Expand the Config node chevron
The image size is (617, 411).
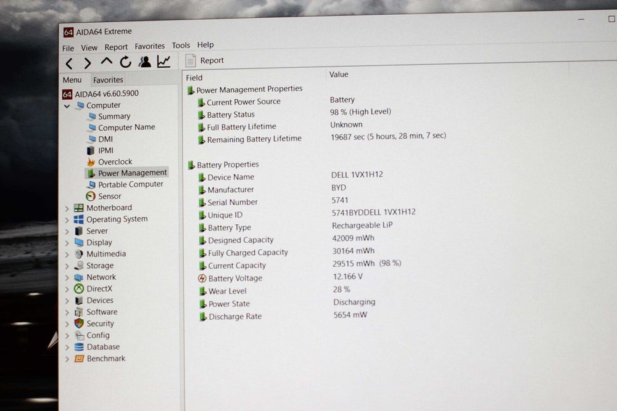(x=67, y=336)
